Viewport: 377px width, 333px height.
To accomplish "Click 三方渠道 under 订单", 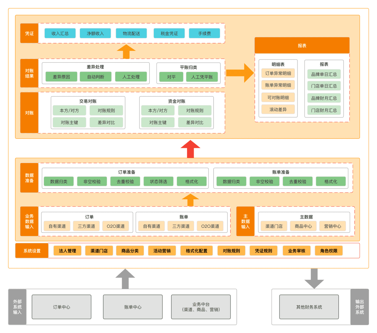I will pyautogui.click(x=87, y=226).
